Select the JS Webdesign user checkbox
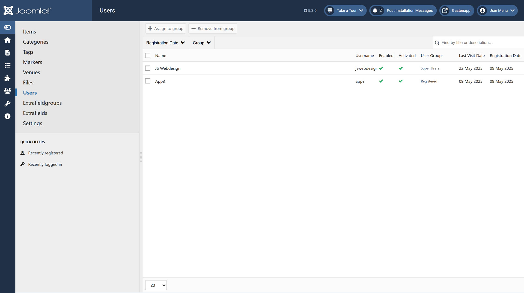524x293 pixels. pyautogui.click(x=148, y=68)
